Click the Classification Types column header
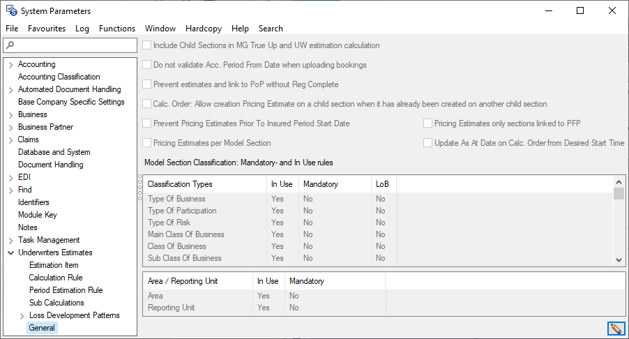 180,184
